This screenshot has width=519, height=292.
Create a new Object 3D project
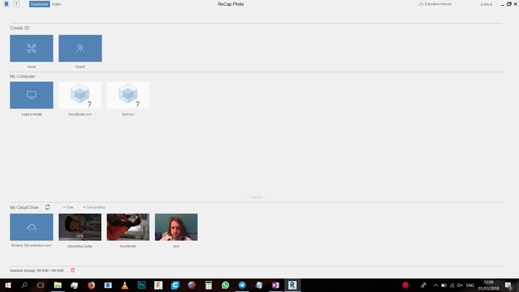(x=80, y=48)
